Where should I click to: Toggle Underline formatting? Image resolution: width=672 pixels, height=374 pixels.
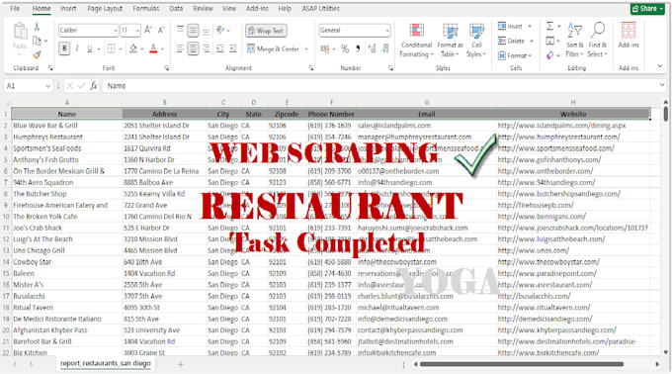pos(90,48)
